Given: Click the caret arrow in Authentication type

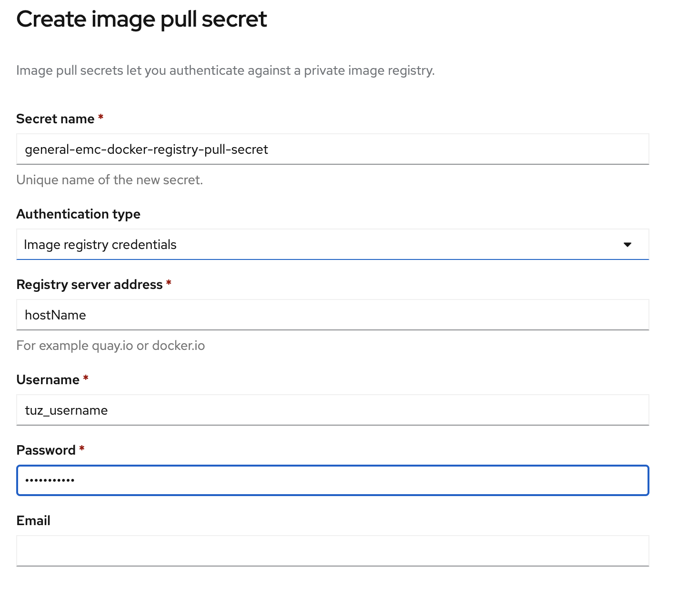Looking at the screenshot, I should [627, 245].
